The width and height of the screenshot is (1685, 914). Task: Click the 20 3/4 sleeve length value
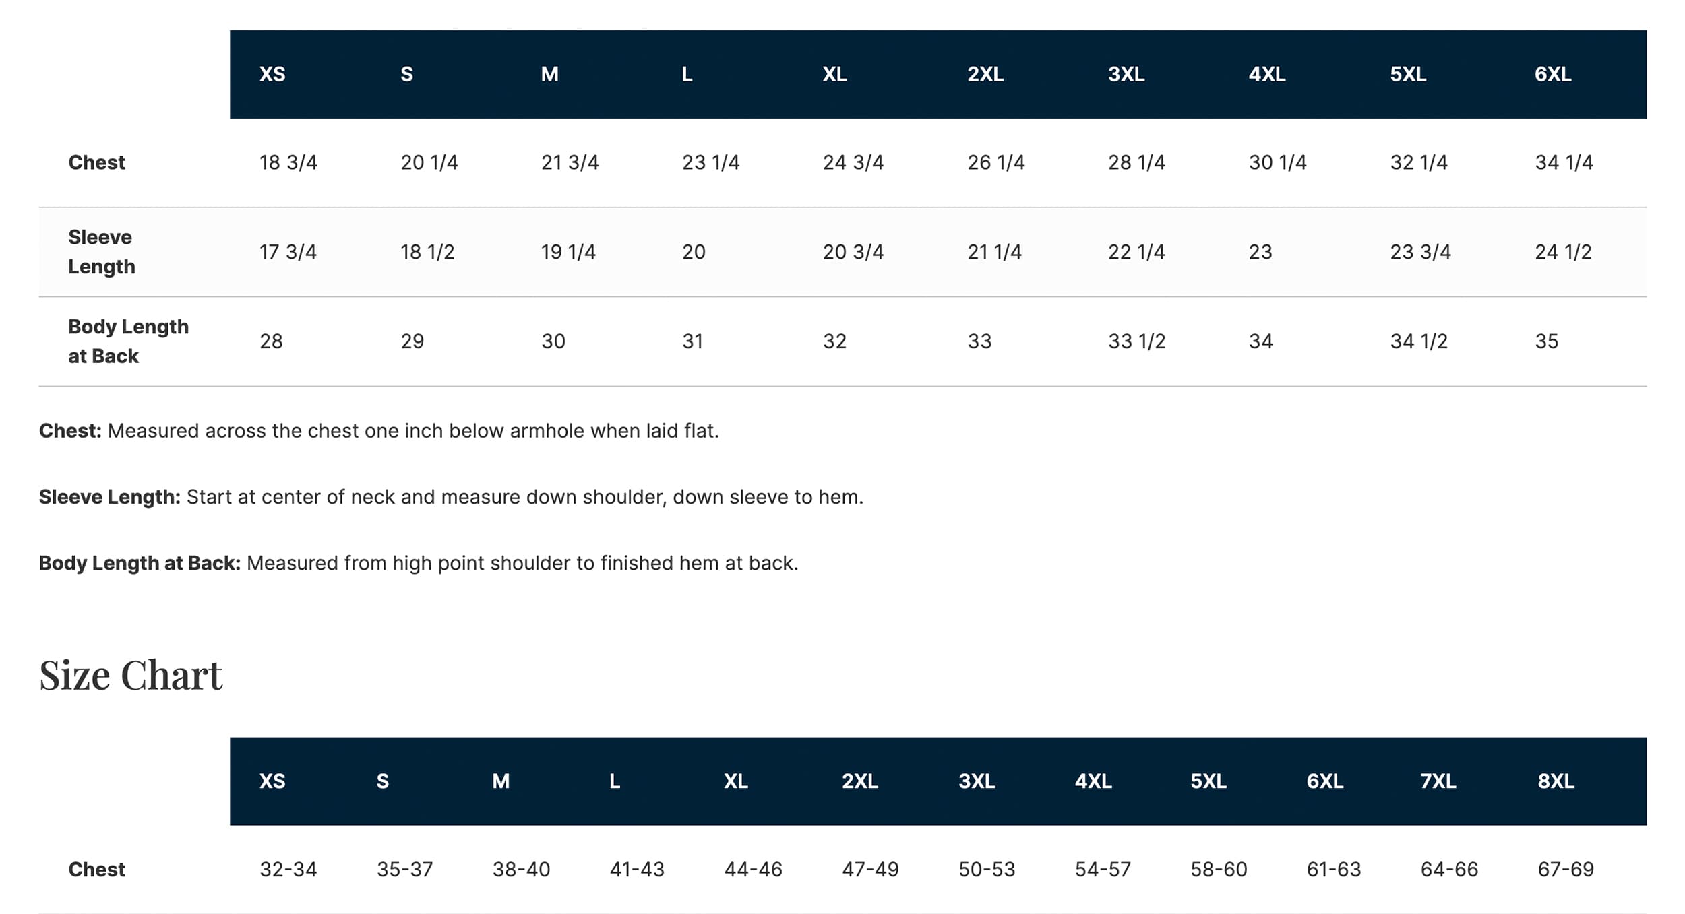pos(853,252)
